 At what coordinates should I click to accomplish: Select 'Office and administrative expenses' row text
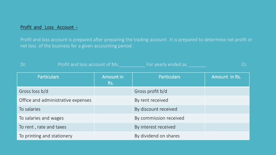click(55, 100)
